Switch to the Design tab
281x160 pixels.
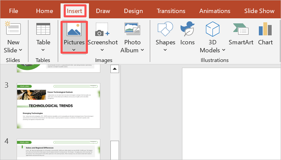(x=133, y=11)
